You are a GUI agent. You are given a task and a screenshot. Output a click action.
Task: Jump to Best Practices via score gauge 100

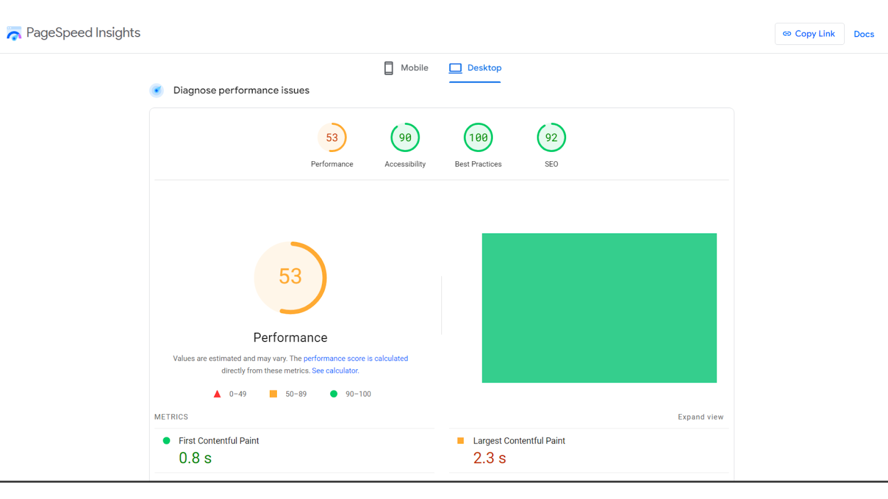[x=478, y=138]
